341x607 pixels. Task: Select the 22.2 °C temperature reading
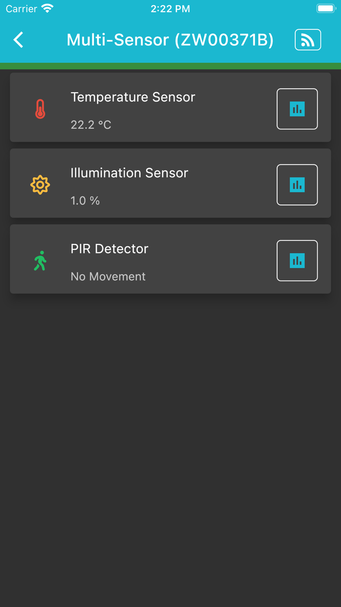point(91,124)
